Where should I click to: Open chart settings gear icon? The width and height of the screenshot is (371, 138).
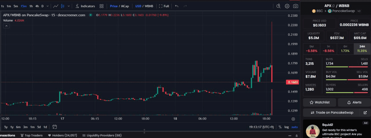point(287,6)
